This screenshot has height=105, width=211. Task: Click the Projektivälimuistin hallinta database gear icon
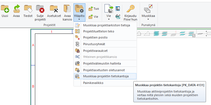tap(77, 63)
